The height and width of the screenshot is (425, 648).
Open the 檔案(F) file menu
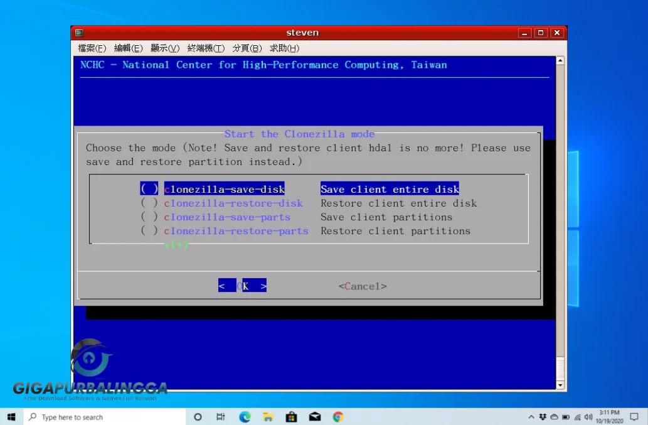coord(92,48)
